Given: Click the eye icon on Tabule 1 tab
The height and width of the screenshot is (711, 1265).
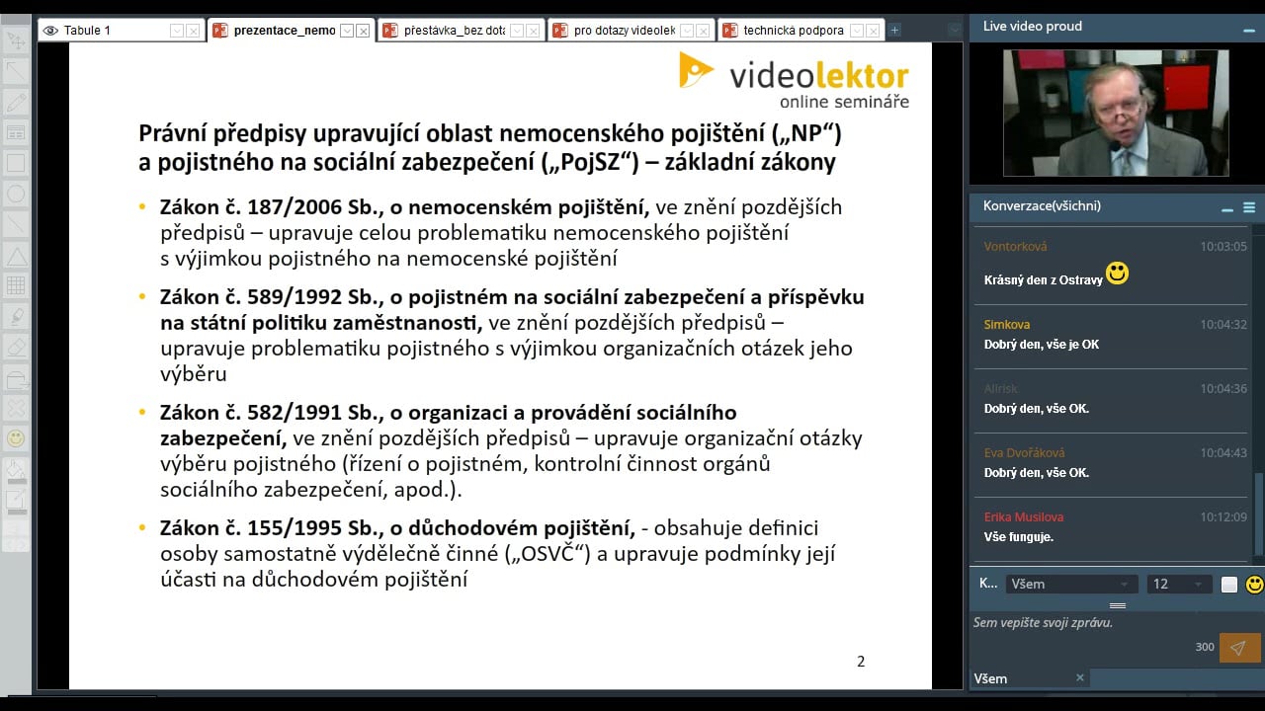Looking at the screenshot, I should click(50, 31).
